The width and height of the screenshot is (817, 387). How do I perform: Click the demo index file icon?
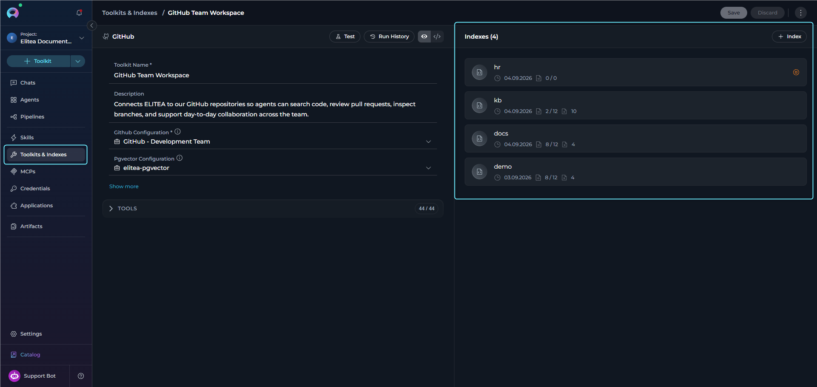pos(480,172)
